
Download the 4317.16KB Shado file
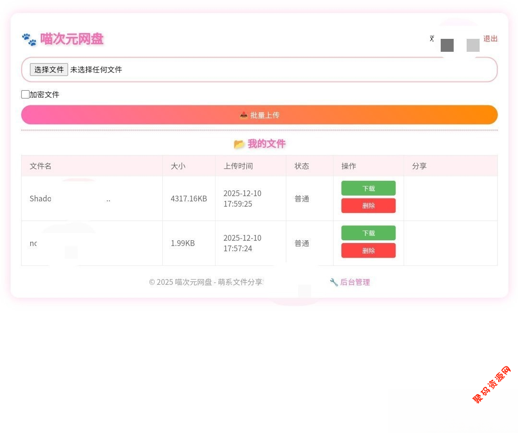tap(368, 188)
